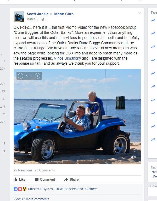Click the Scott Jackle author name link

click(38, 14)
